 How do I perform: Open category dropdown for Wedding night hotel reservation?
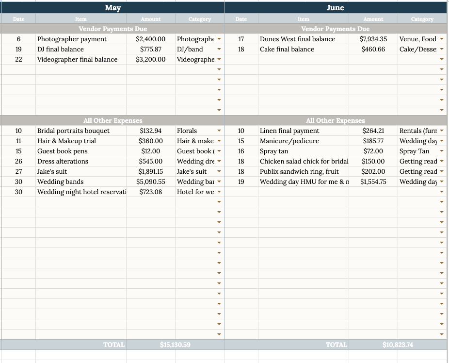click(219, 192)
